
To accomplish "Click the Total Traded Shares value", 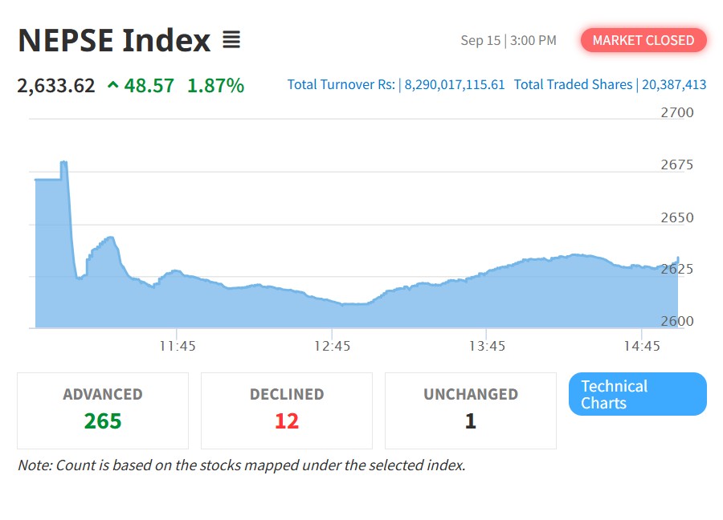I will [x=674, y=85].
